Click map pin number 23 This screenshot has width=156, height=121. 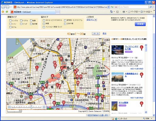click(x=61, y=45)
